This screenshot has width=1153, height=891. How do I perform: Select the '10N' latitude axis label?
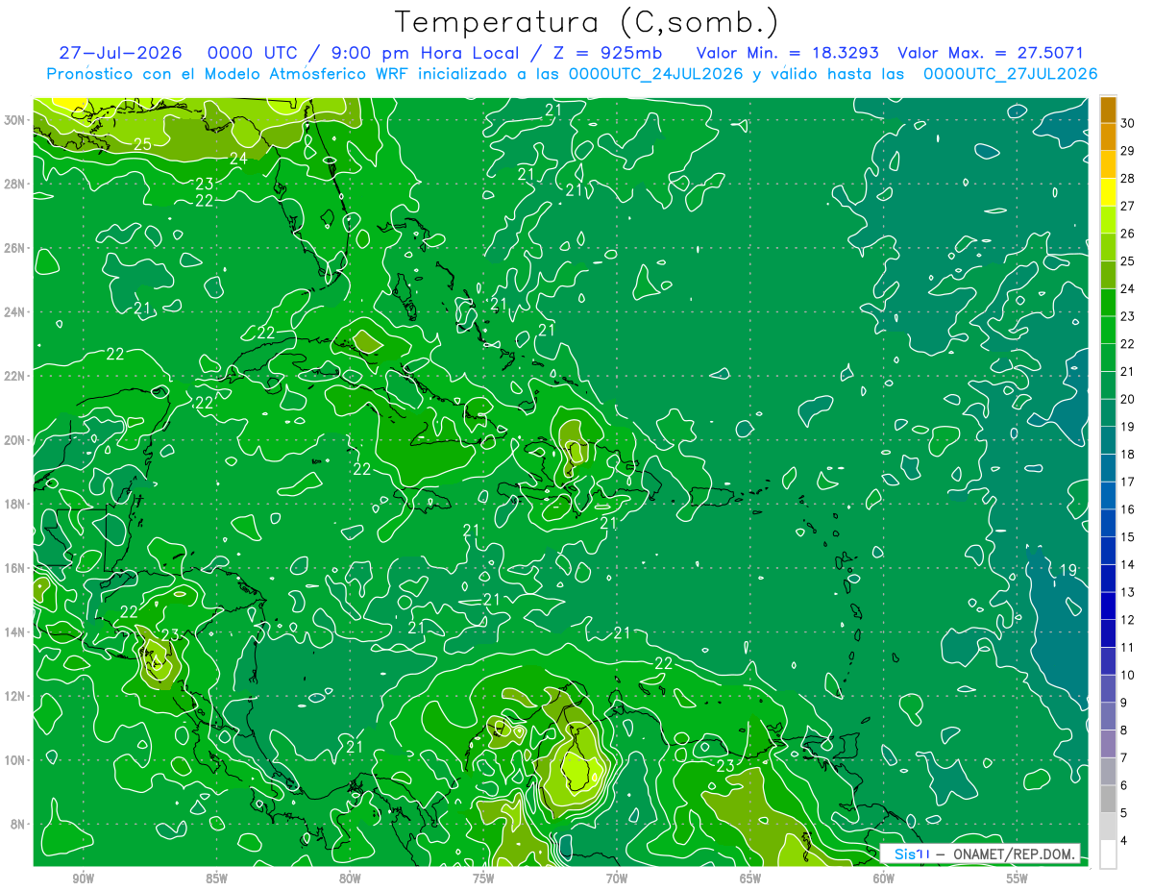click(16, 760)
